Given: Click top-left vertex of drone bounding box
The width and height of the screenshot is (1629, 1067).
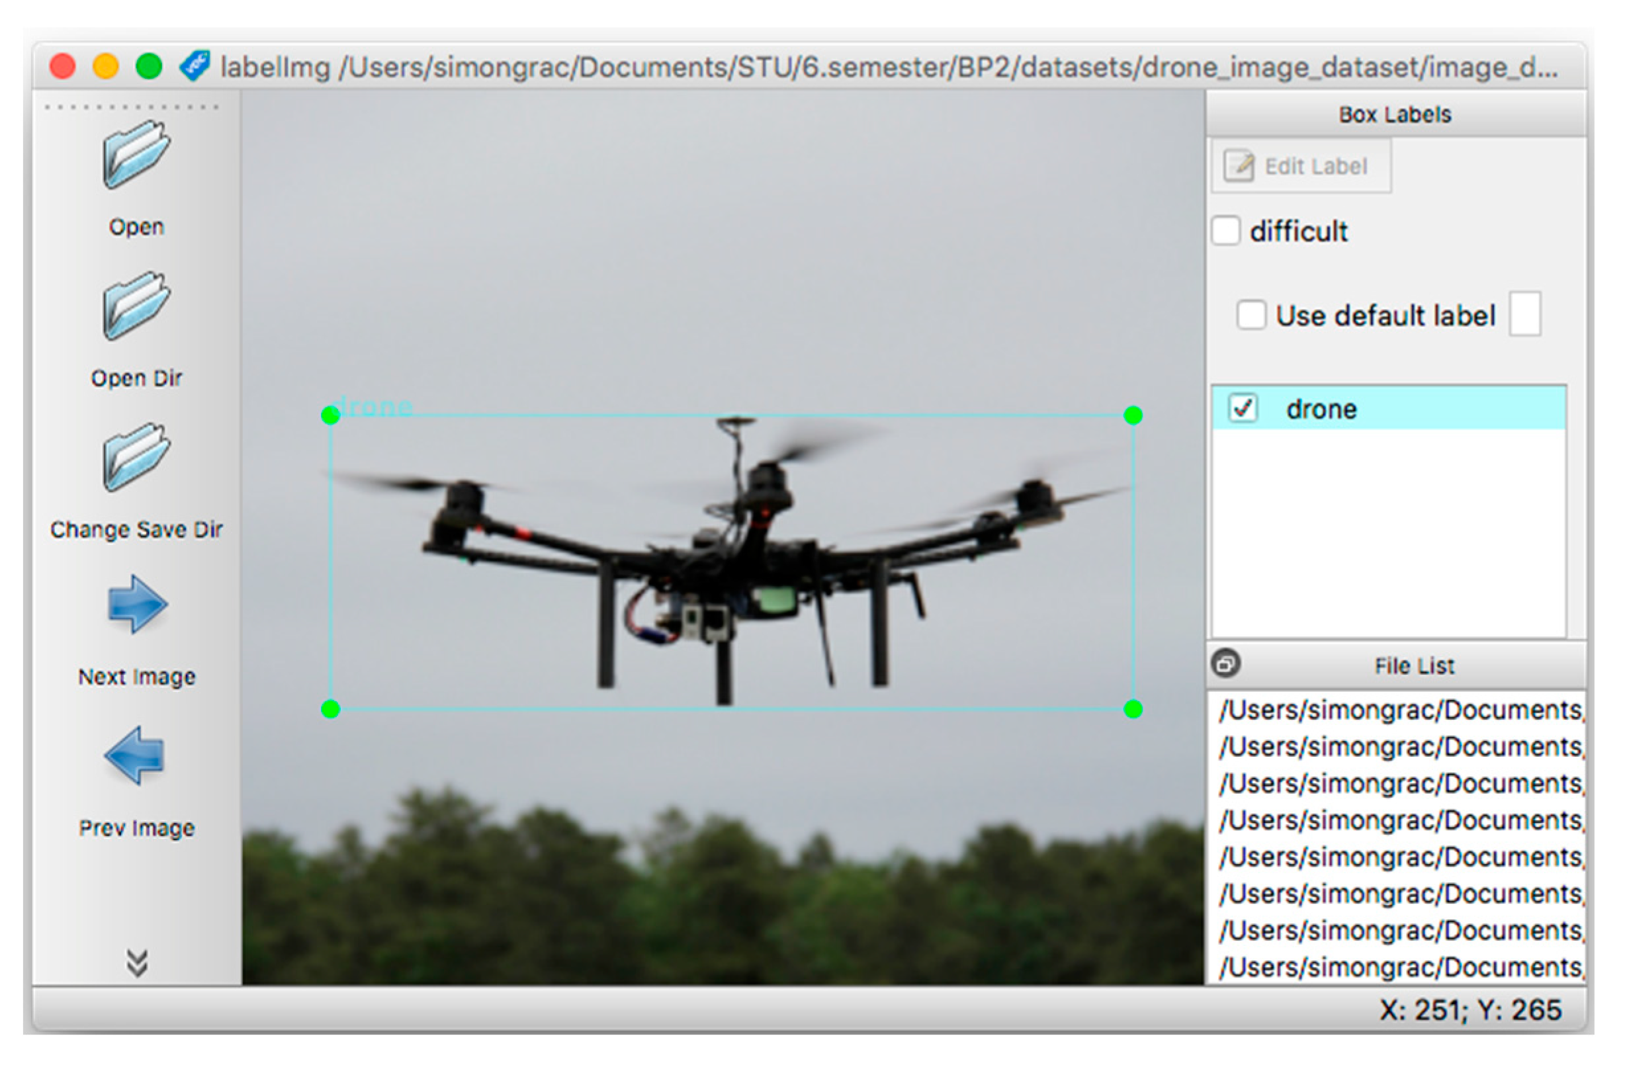Looking at the screenshot, I should click(331, 416).
